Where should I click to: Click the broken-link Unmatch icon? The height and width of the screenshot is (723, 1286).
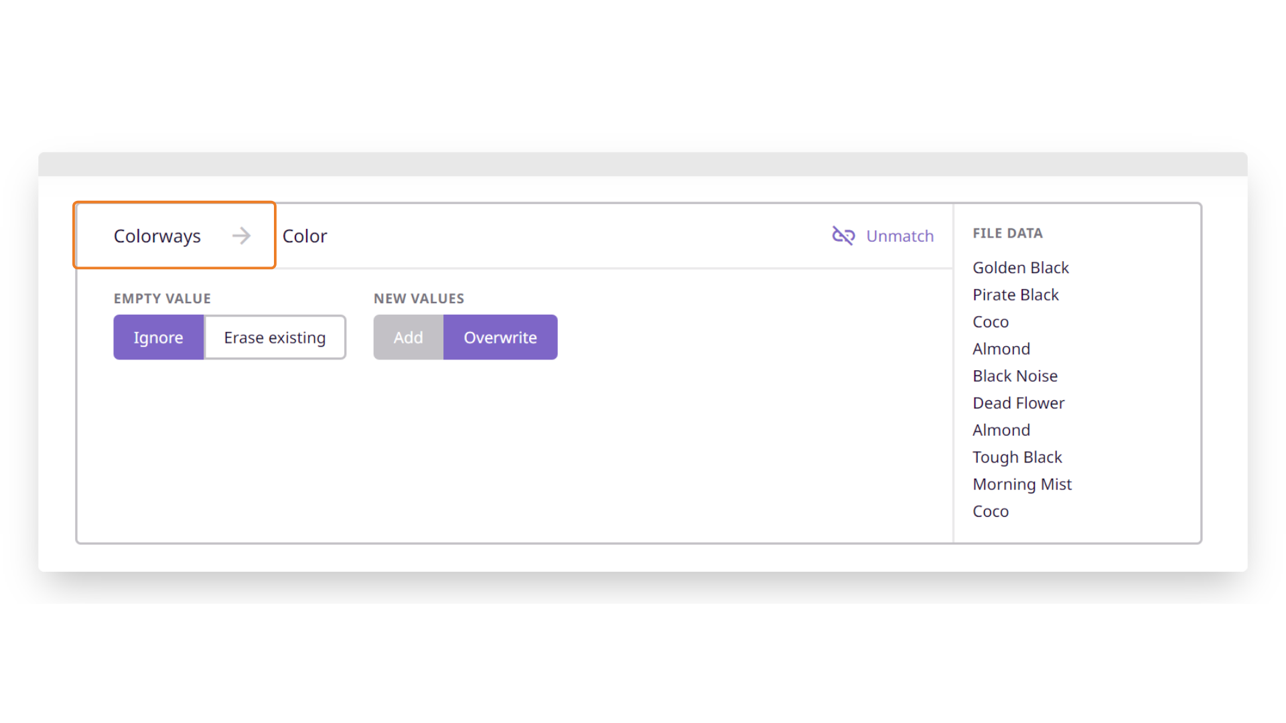pos(843,236)
